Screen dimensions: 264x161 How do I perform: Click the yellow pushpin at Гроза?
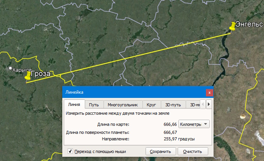pos(28,75)
